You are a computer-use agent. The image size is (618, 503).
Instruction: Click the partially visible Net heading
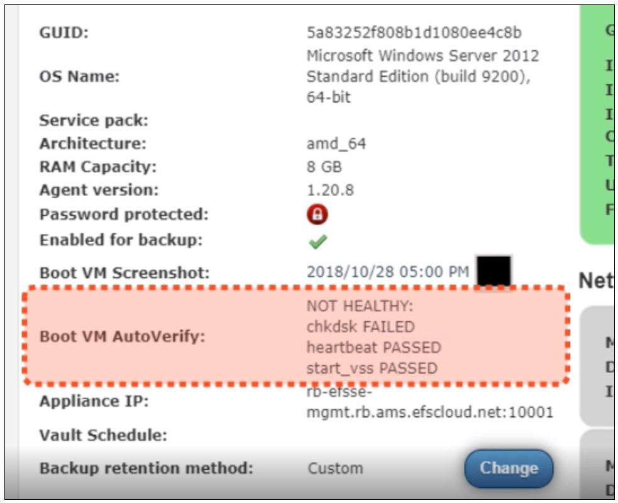click(x=596, y=280)
